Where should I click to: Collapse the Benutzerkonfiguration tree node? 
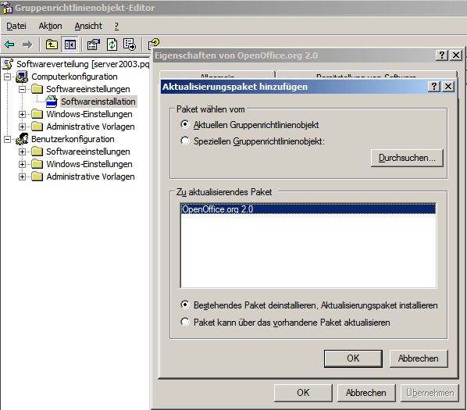[x=7, y=139]
